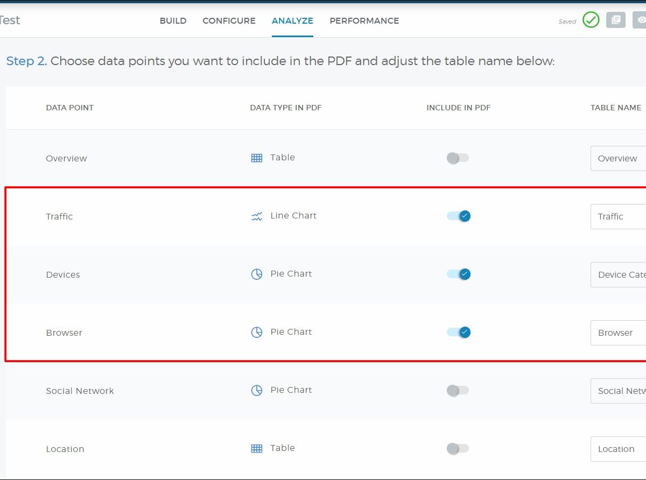Viewport: 646px width, 480px height.
Task: Click the Overview table grid icon
Action: [257, 158]
